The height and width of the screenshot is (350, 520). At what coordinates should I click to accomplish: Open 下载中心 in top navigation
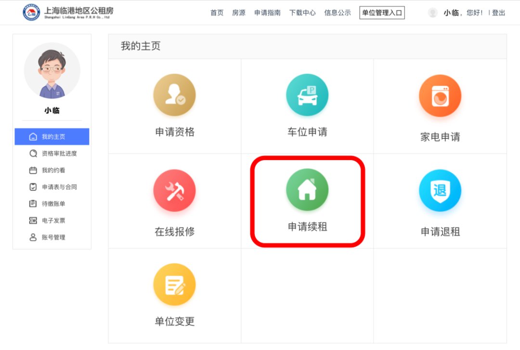302,13
